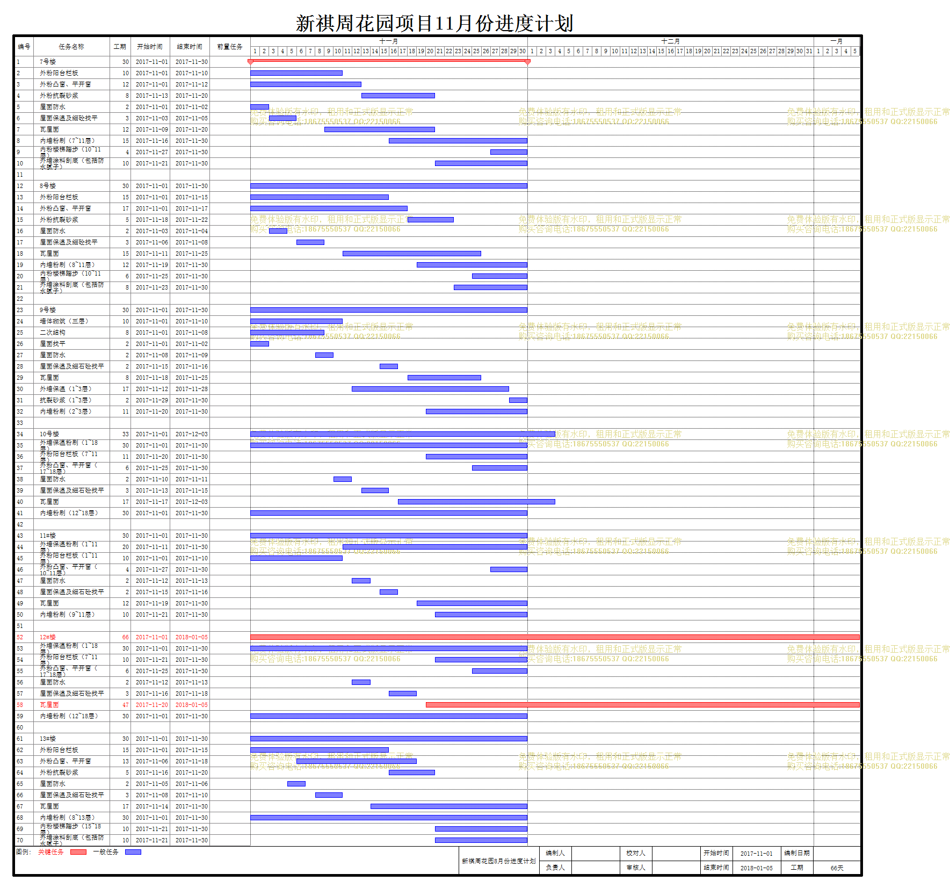Select the short Gantt bar for row 31 抗裂砂浆
Viewport: 950px width, 888px height.
518,400
